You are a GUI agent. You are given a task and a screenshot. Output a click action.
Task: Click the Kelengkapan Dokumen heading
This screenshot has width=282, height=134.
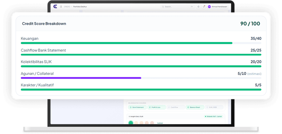pyautogui.click(x=137, y=103)
